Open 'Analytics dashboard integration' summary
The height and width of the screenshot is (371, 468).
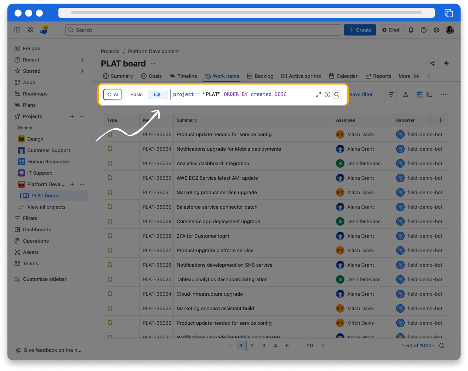(x=213, y=163)
